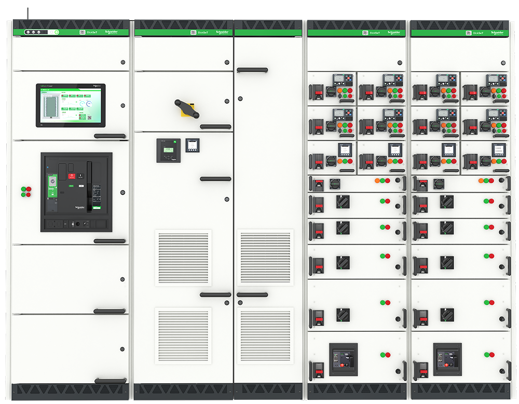The height and width of the screenshot is (404, 519).
Task: Click the lower ventilation grille in the third cabinet
Action: [x=265, y=336]
